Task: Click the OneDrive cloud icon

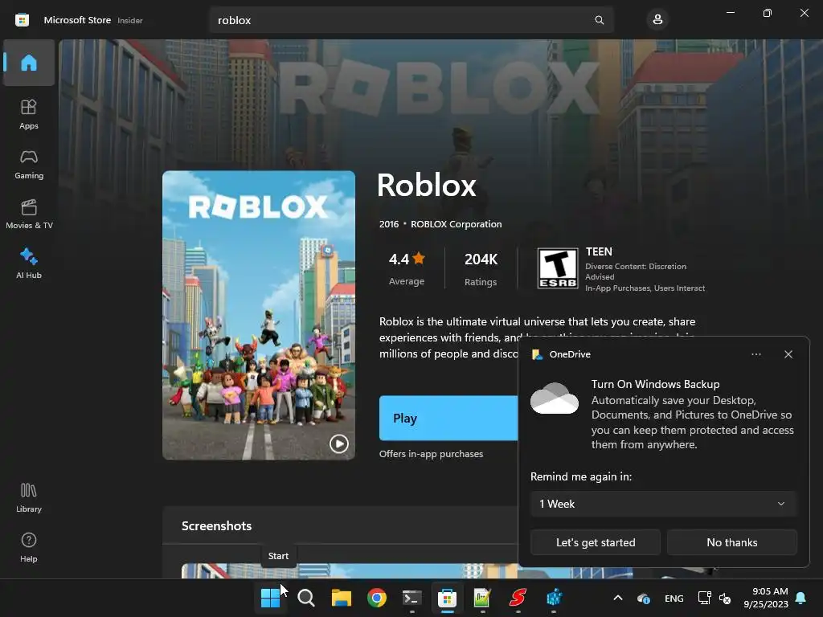Action: pyautogui.click(x=555, y=398)
